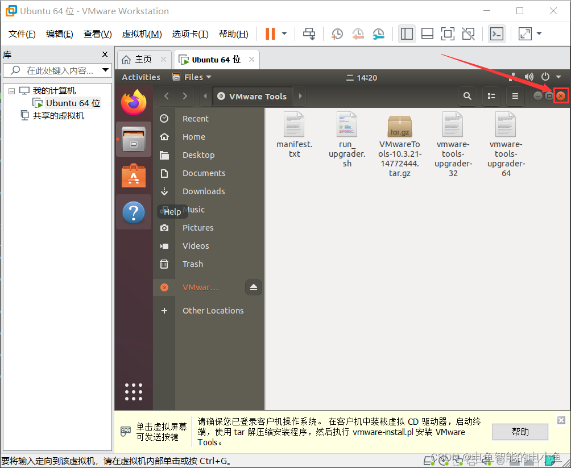Open Recent in the Files sidebar

(x=208, y=119)
